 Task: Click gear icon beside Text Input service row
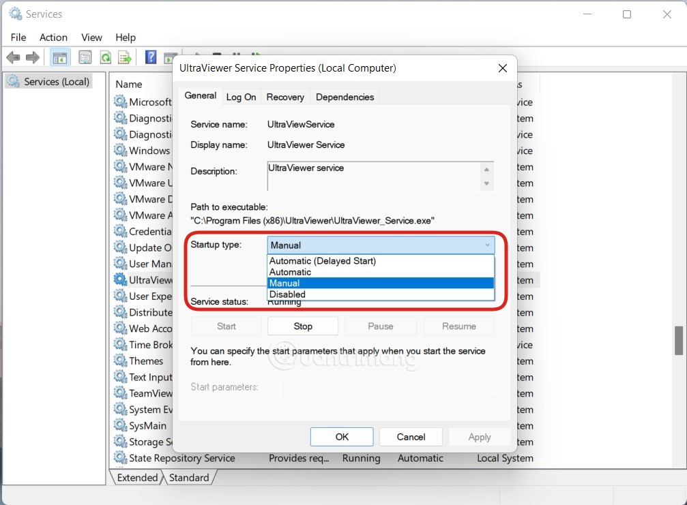coord(121,377)
